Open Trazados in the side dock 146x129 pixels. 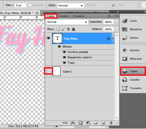(x=132, y=88)
